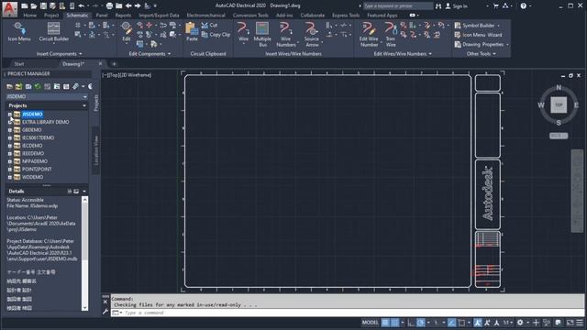Click the command line input field
This screenshot has width=587, height=330.
[349, 313]
